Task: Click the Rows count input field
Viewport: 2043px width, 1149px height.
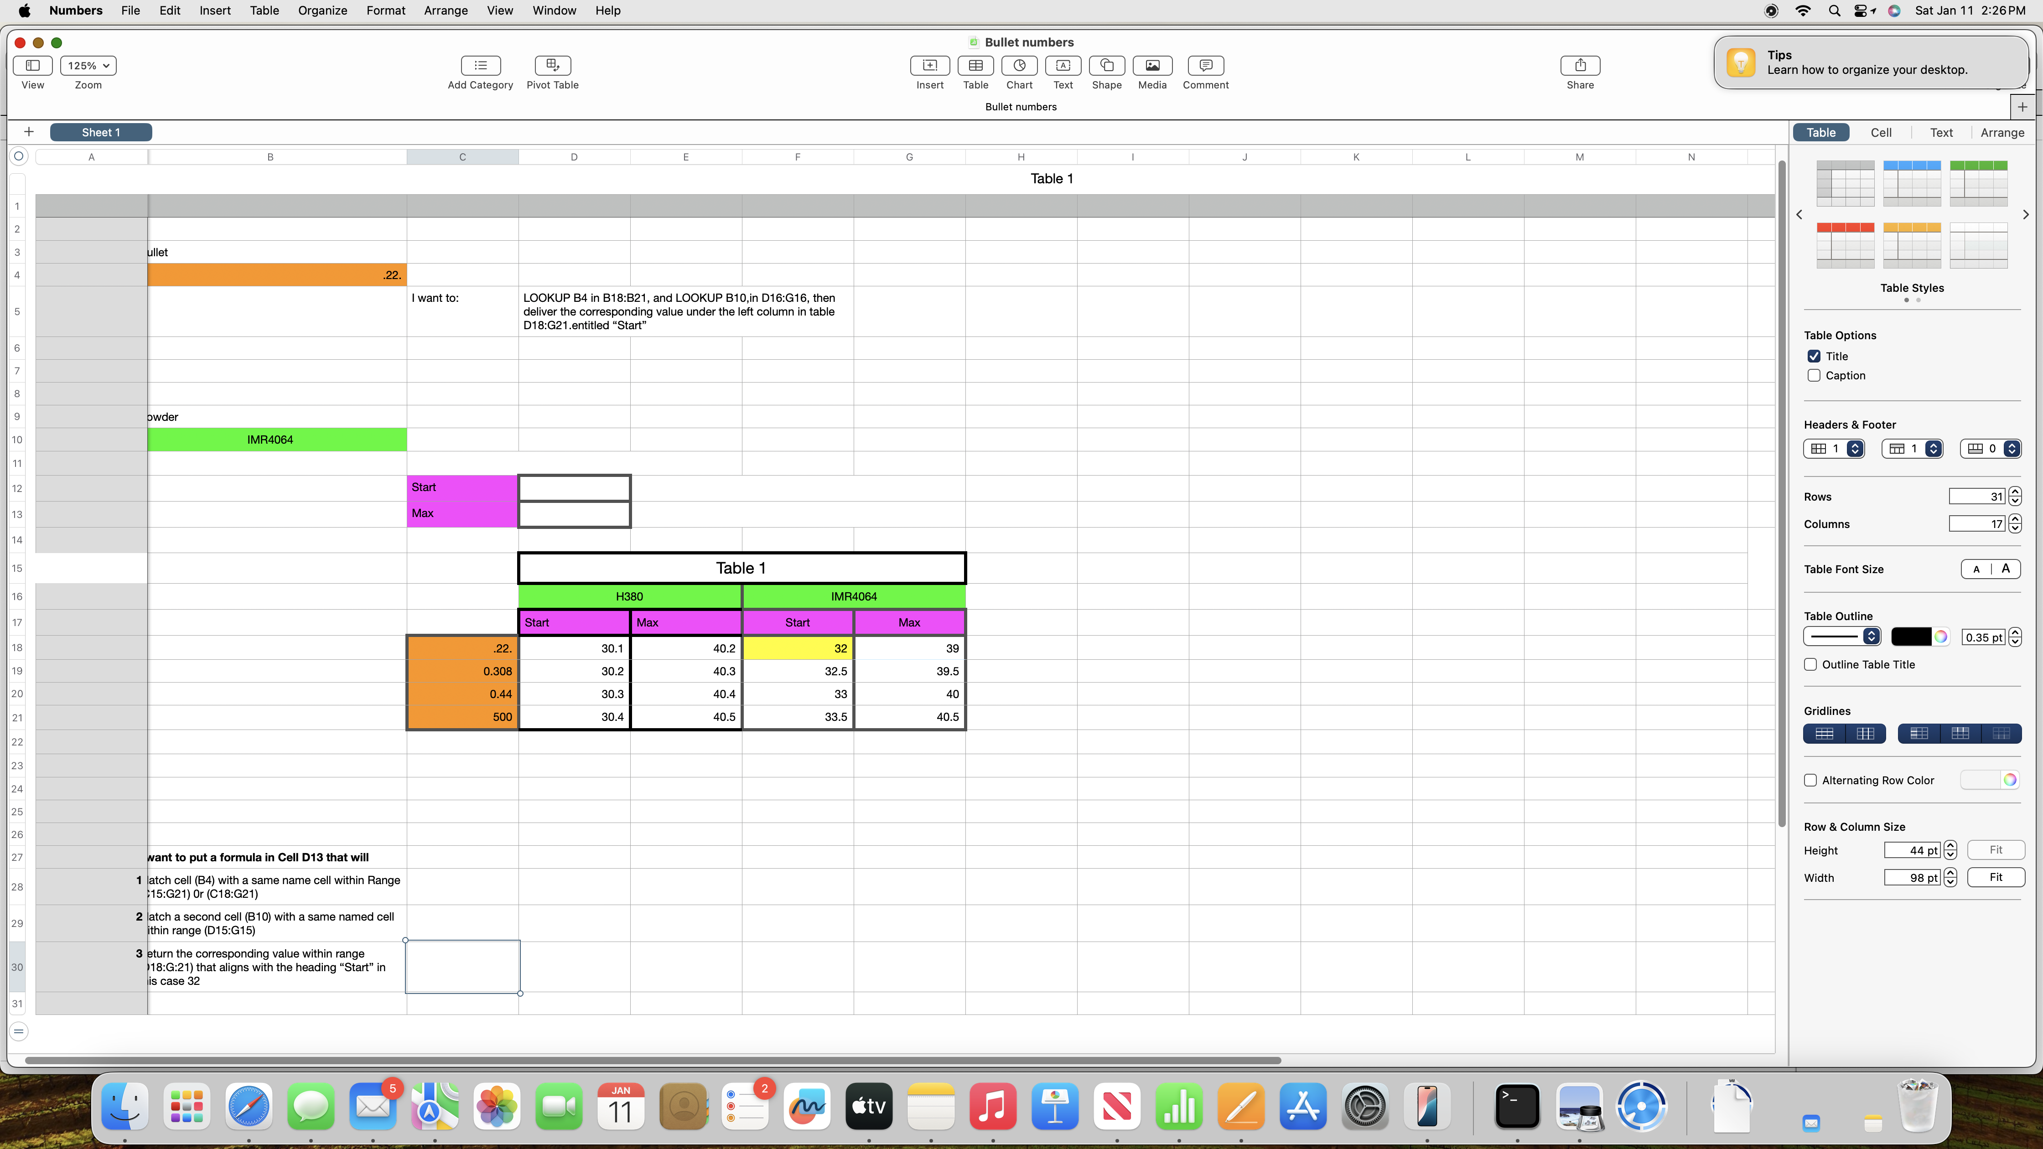Action: point(1976,497)
